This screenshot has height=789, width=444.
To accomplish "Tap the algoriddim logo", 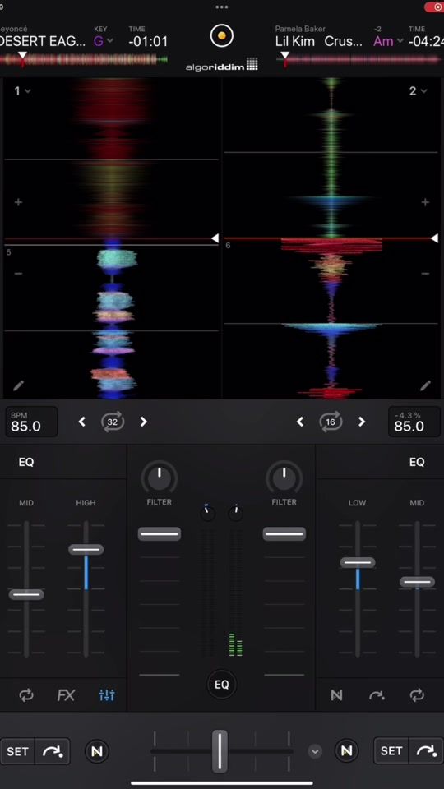I will pos(221,64).
